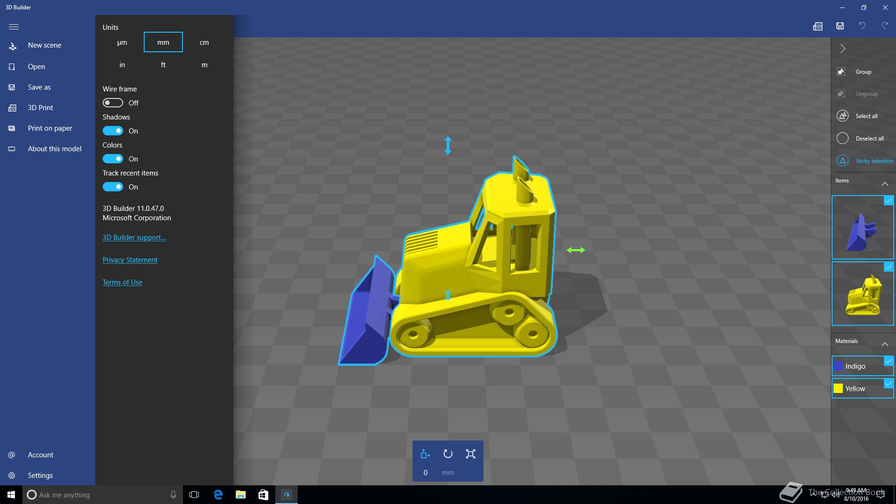
Task: Click the Settings menu label
Action: pos(40,475)
